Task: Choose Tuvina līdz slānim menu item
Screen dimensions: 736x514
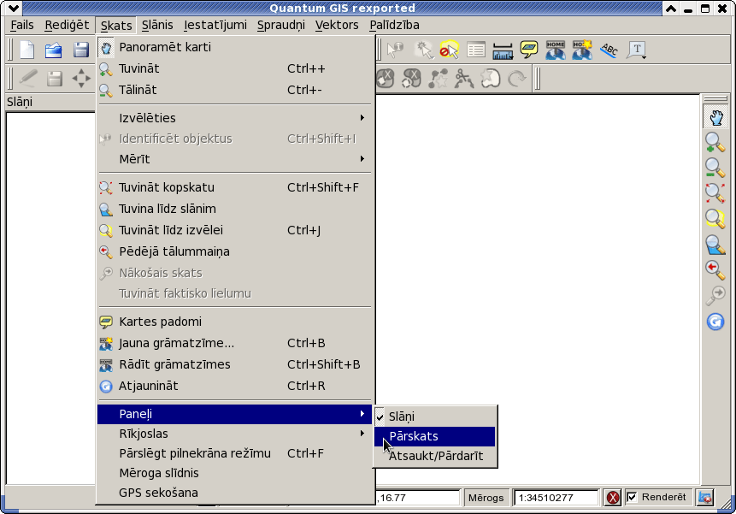Action: point(234,209)
